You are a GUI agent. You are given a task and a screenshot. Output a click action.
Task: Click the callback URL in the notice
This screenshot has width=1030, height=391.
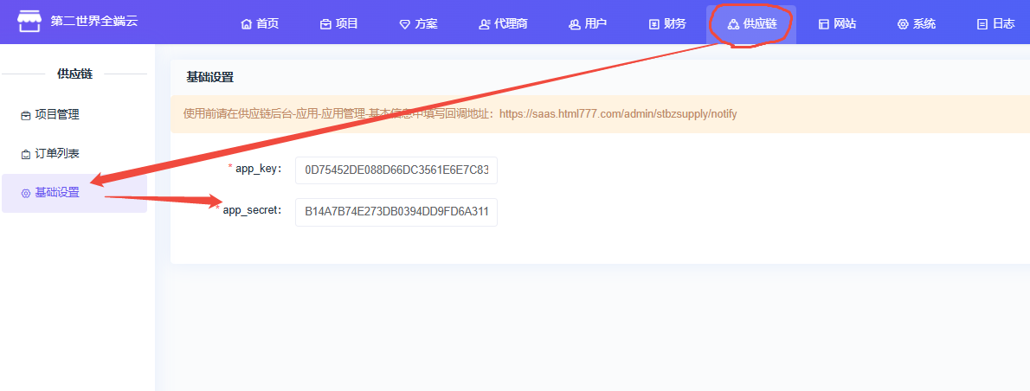click(x=617, y=114)
